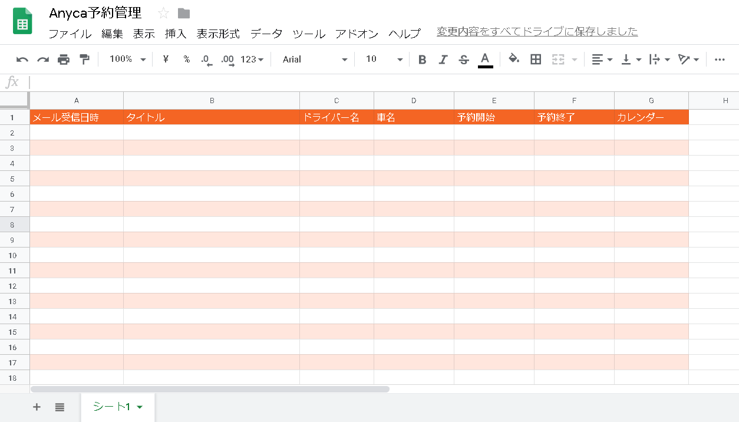Open the シート1 tab menu arrow

coord(140,407)
